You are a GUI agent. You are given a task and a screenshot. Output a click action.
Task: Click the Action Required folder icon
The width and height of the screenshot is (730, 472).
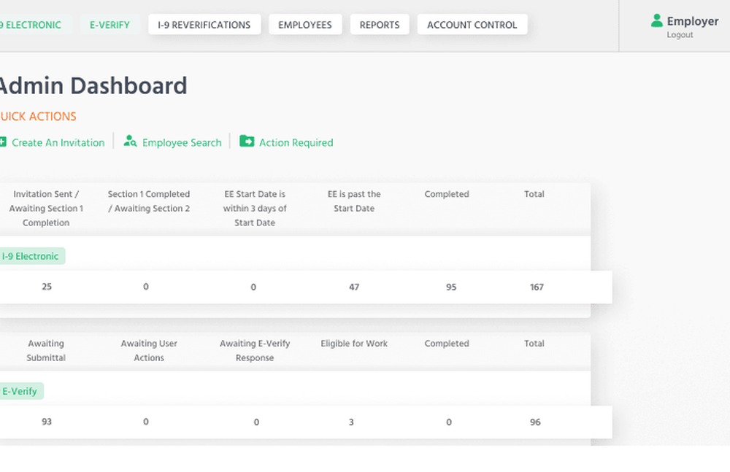(x=247, y=142)
